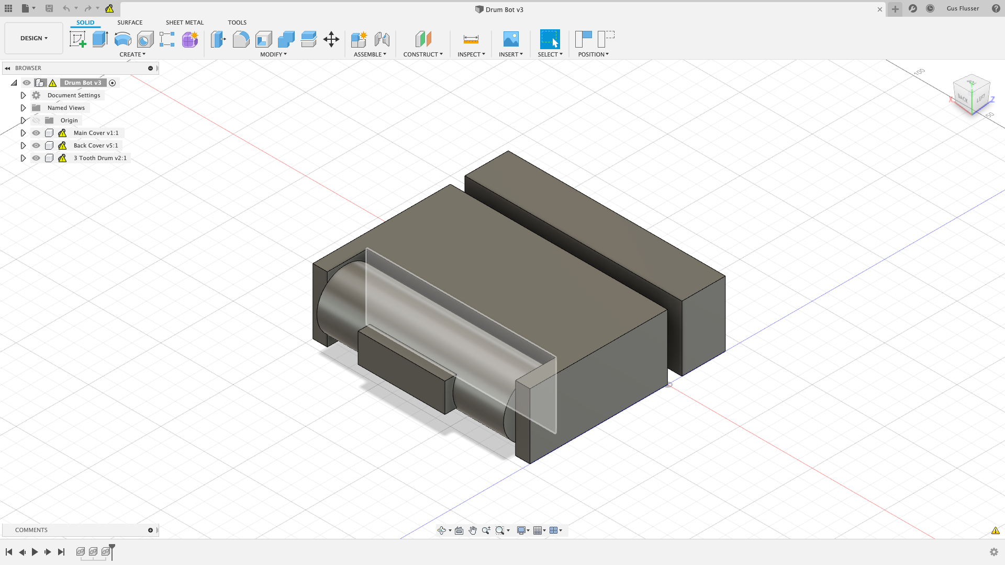Click the ViewCube in the corner
The image size is (1005, 565).
pyautogui.click(x=971, y=94)
